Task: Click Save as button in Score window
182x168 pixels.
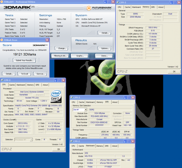Action: [x=40, y=74]
